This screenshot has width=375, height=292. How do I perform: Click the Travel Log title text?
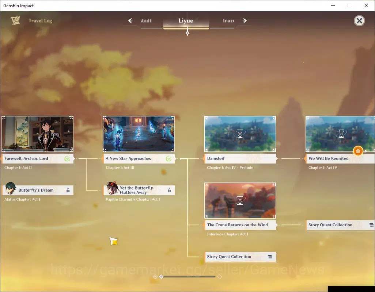[40, 21]
